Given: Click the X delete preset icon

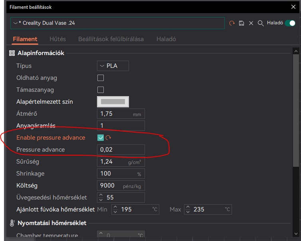Looking at the screenshot, I should (251, 23).
